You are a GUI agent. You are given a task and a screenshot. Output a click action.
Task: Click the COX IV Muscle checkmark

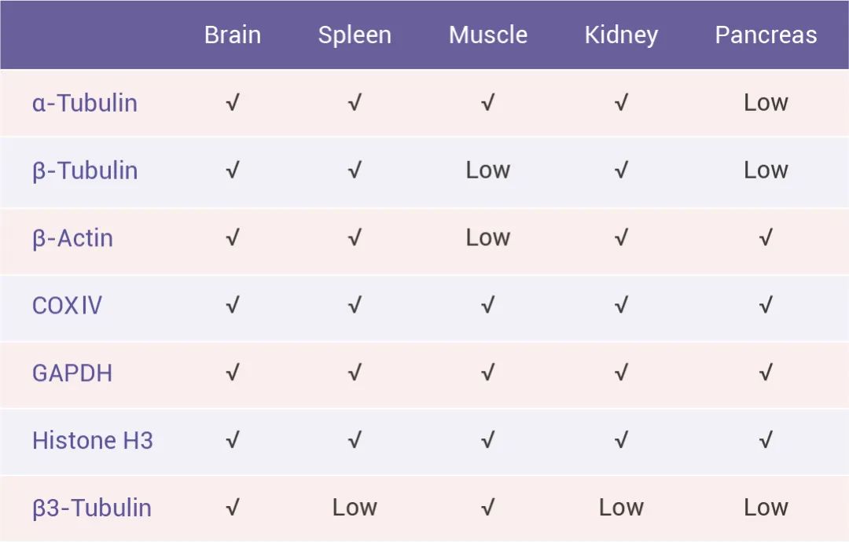pyautogui.click(x=488, y=306)
